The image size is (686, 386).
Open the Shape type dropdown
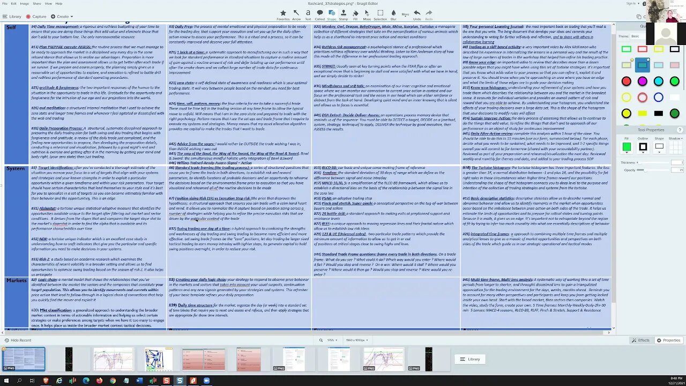click(x=659, y=147)
